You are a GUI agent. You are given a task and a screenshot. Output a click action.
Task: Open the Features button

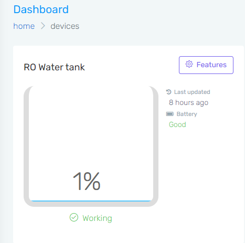(x=206, y=65)
